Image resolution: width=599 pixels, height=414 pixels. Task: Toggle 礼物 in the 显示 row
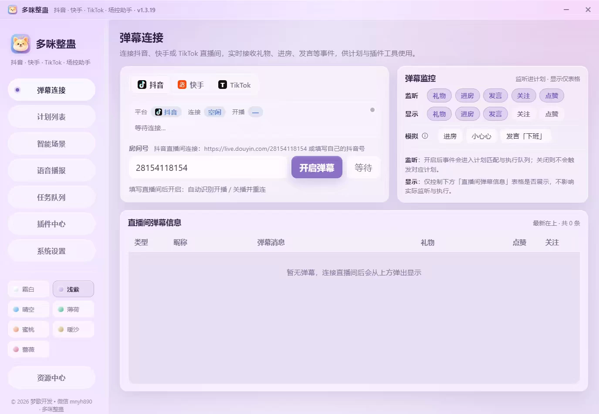439,114
